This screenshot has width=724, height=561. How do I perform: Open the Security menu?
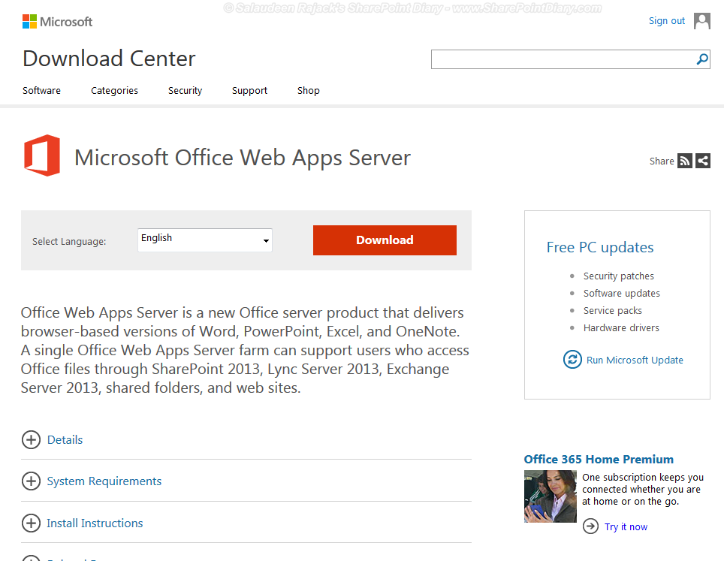[x=186, y=91]
